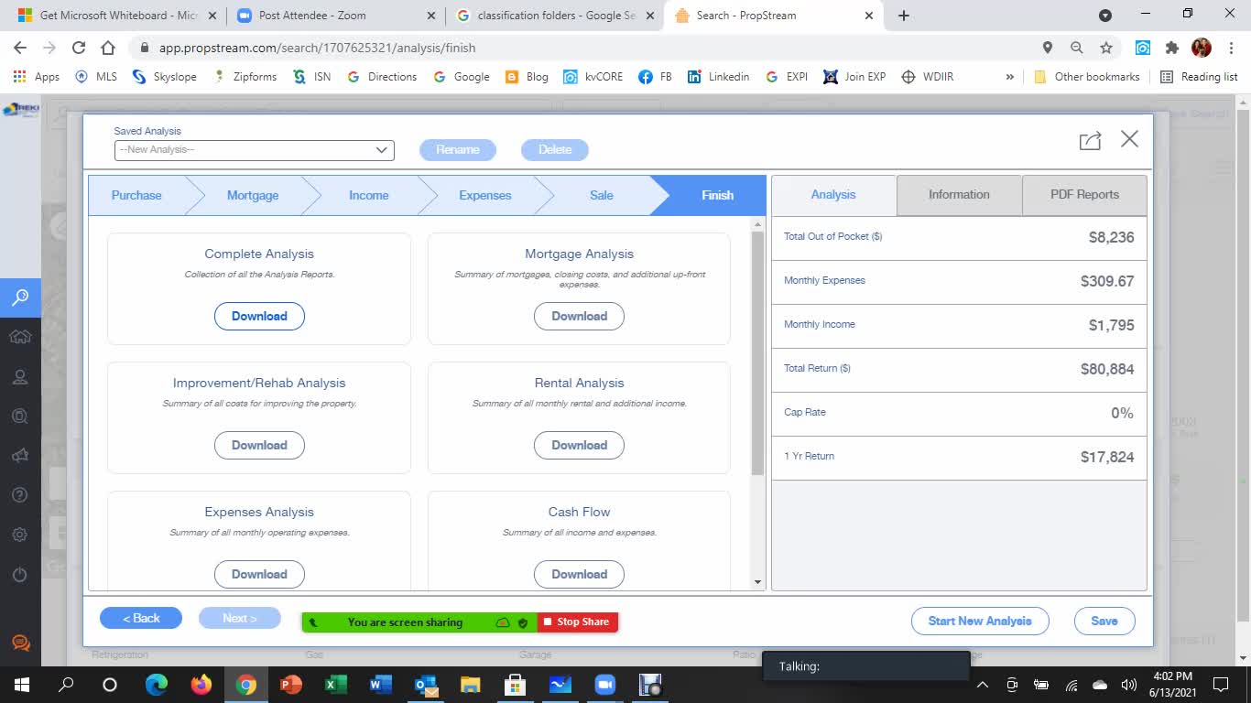This screenshot has height=703, width=1251.
Task: Open PowerPoint from the taskbar
Action: tap(291, 685)
